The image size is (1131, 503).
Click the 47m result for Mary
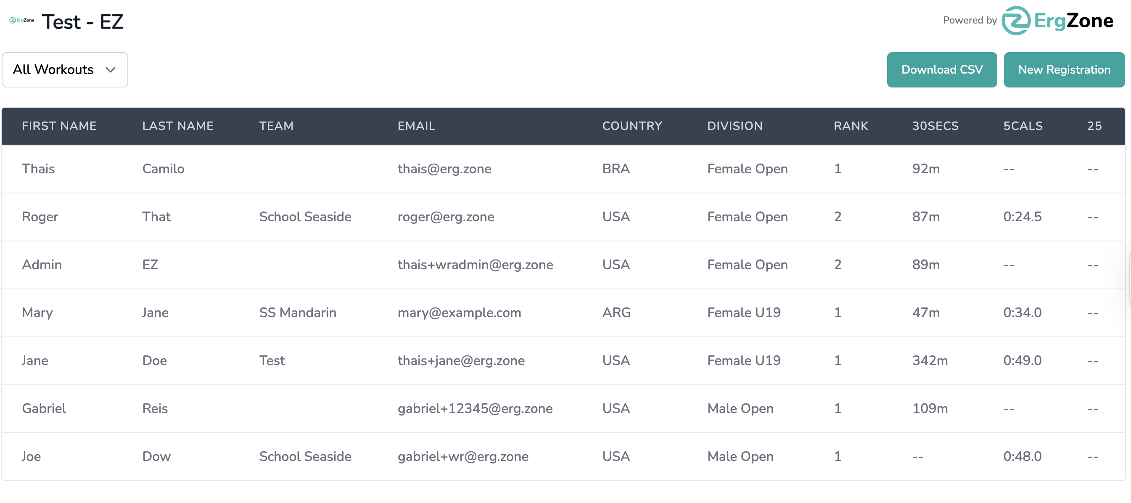926,312
